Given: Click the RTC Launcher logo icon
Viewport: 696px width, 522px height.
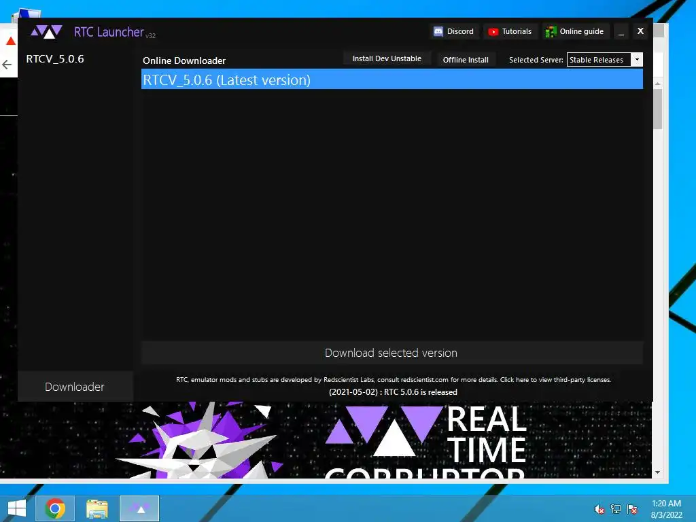Looking at the screenshot, I should [46, 31].
